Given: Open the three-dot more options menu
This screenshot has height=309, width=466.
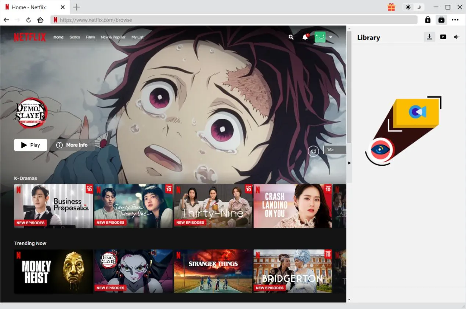Looking at the screenshot, I should [x=455, y=20].
